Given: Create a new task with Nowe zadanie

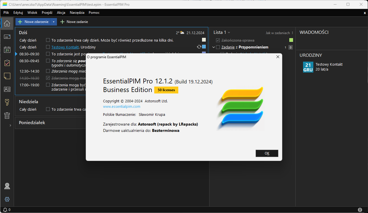Looking at the screenshot, I should tap(74, 22).
